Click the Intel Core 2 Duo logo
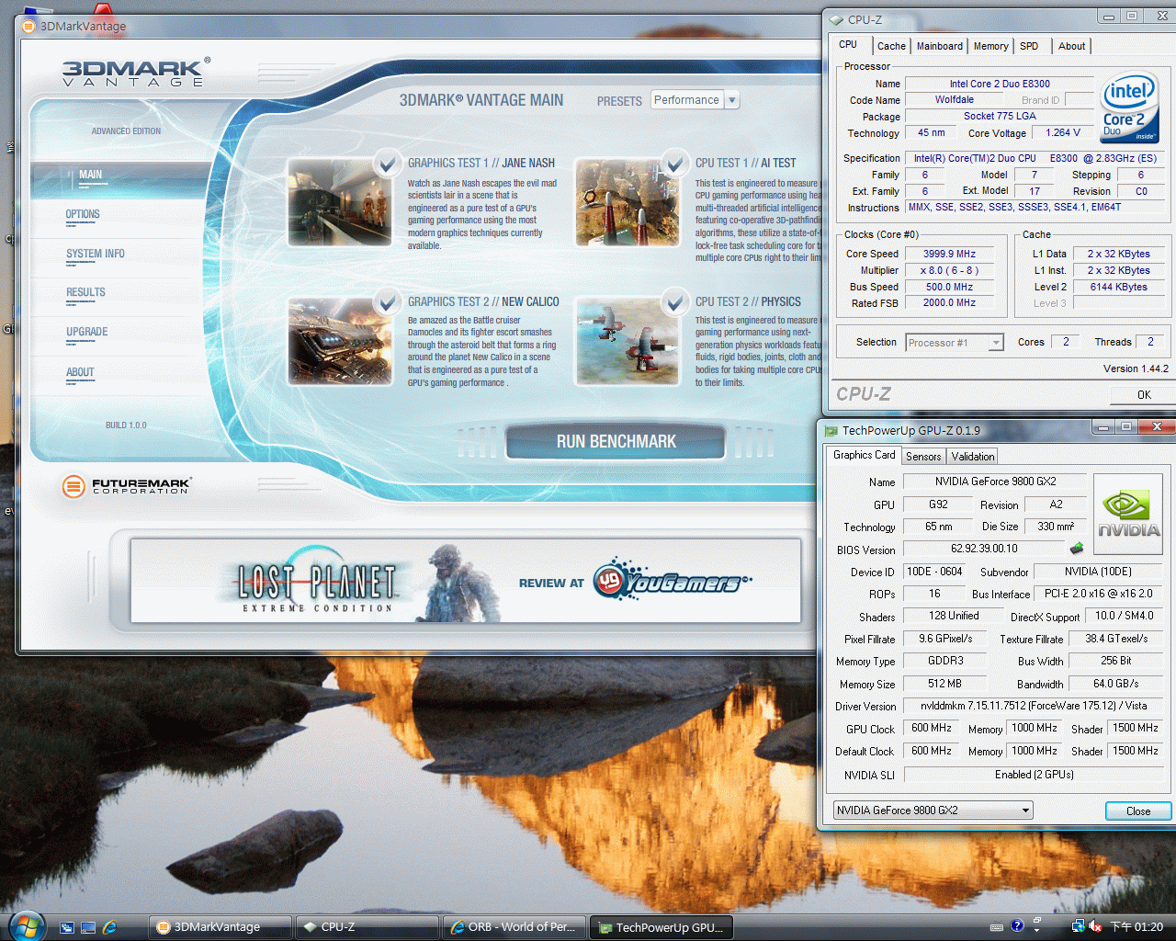1176x941 pixels. [x=1130, y=108]
